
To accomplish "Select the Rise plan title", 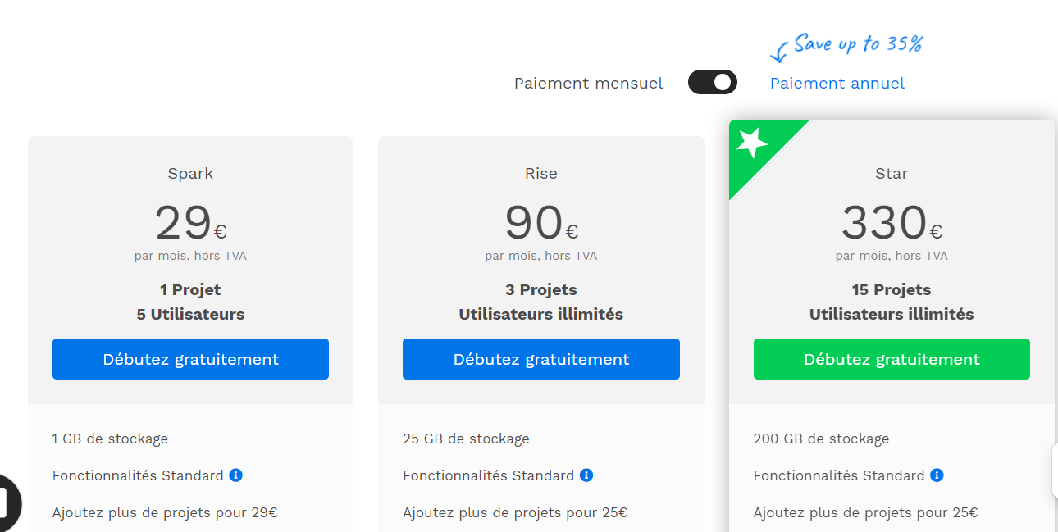I will 541,173.
